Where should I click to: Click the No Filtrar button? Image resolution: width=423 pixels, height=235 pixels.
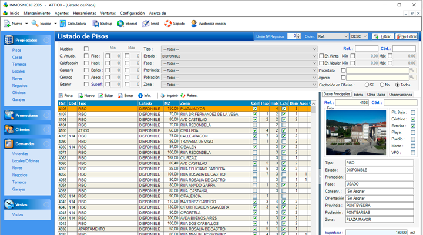click(x=407, y=36)
